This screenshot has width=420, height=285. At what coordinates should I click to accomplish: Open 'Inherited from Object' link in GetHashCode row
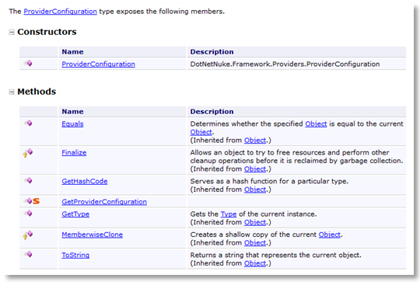click(255, 189)
